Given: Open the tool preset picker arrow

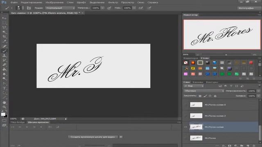Looking at the screenshot, I should [12, 8].
